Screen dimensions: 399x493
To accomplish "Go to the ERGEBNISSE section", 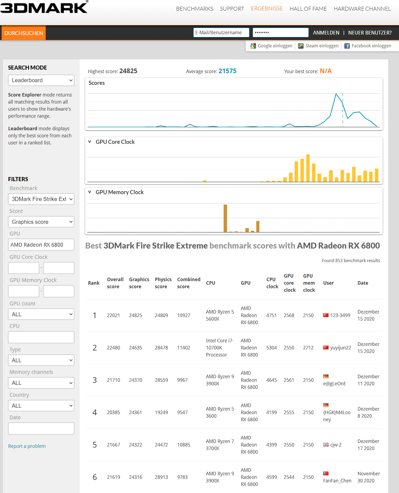I will [x=267, y=8].
